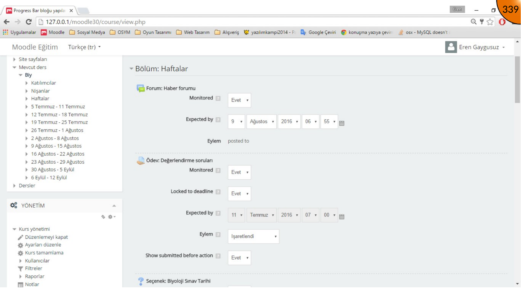Open Forum Expected by hour 06 dropdown
521x293 pixels.
(311, 122)
